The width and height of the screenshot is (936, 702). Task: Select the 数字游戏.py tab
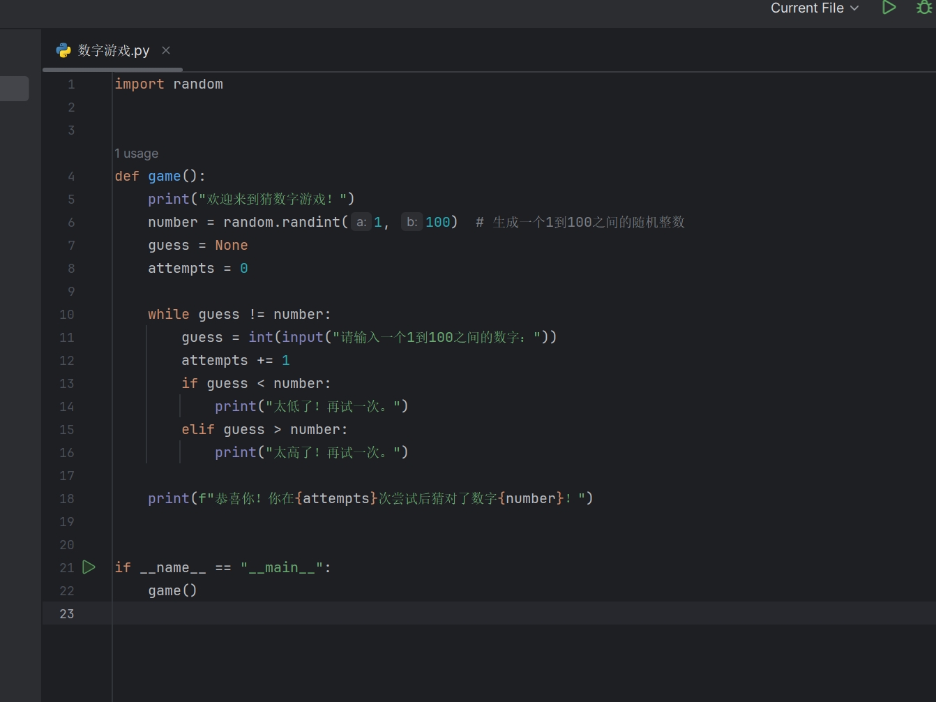[114, 50]
